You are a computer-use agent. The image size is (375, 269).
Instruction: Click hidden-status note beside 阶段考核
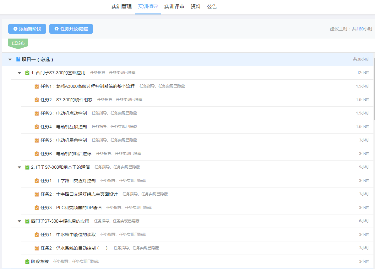(76, 261)
